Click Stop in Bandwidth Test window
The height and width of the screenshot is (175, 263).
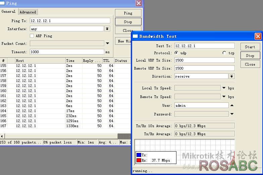250,56
